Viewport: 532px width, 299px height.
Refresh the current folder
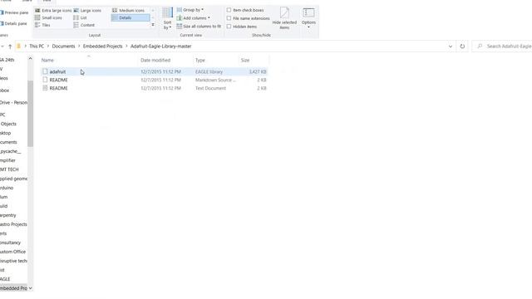[x=462, y=47]
